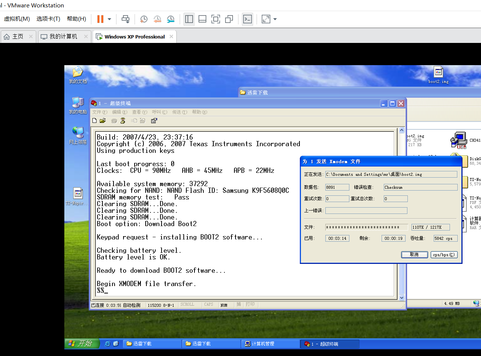Open the 查看(V) menu in 超级终端
This screenshot has width=481, height=356.
pos(139,112)
